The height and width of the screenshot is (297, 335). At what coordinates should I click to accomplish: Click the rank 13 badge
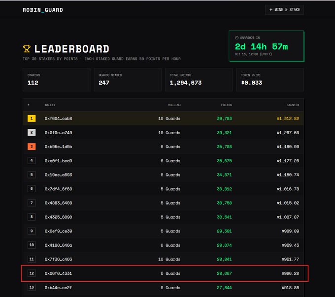click(32, 287)
